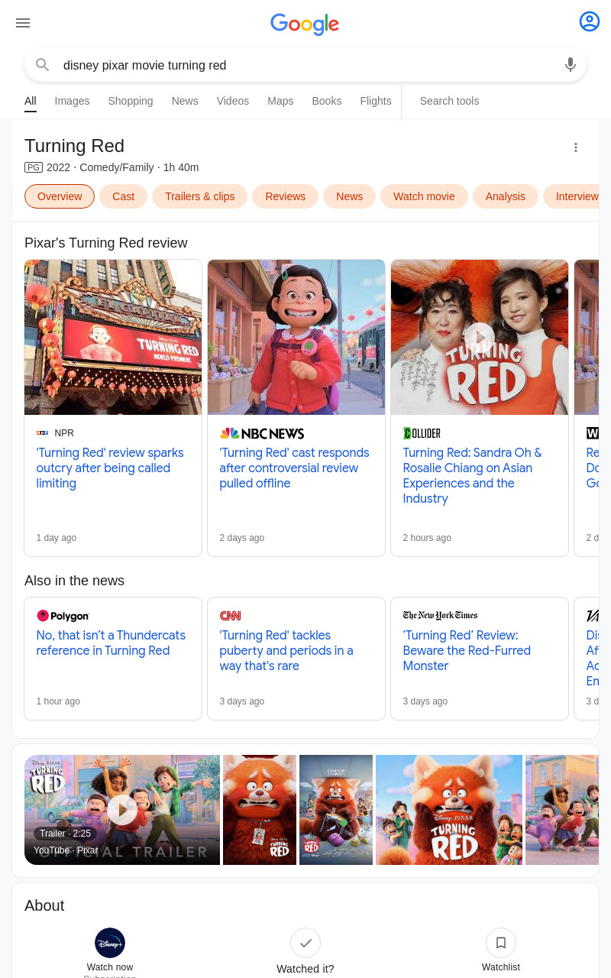Screen dimensions: 611x978
Task: Switch to the Images tab
Action: [x=72, y=101]
